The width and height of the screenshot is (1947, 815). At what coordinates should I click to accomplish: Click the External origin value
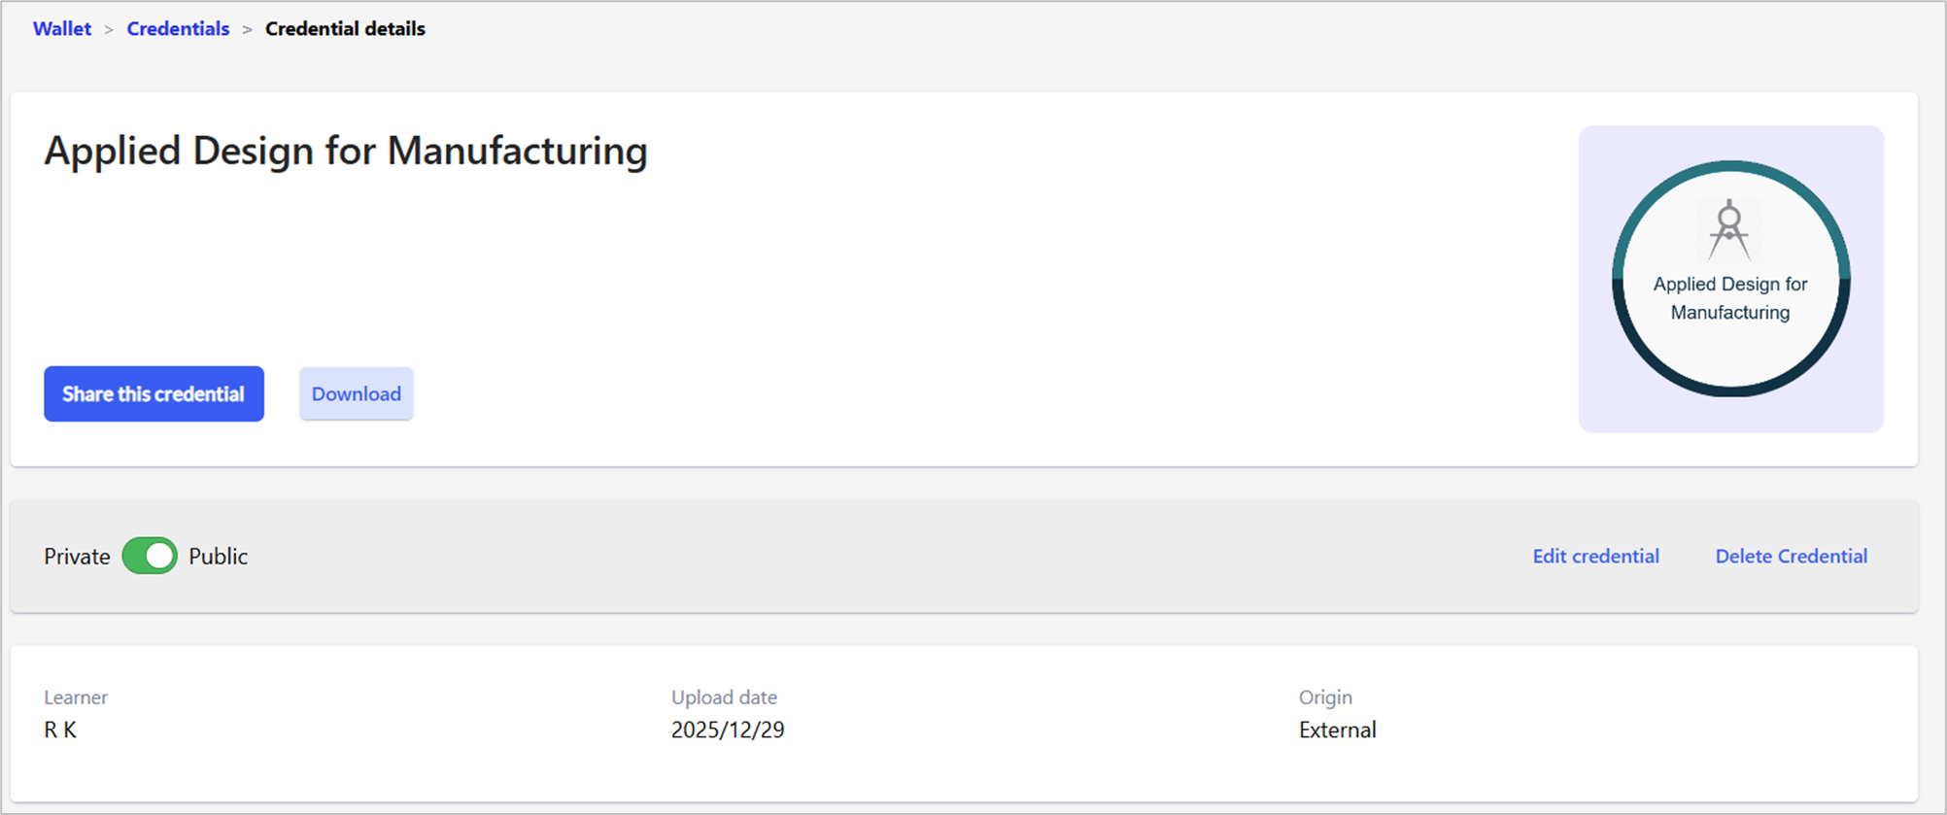tap(1337, 730)
